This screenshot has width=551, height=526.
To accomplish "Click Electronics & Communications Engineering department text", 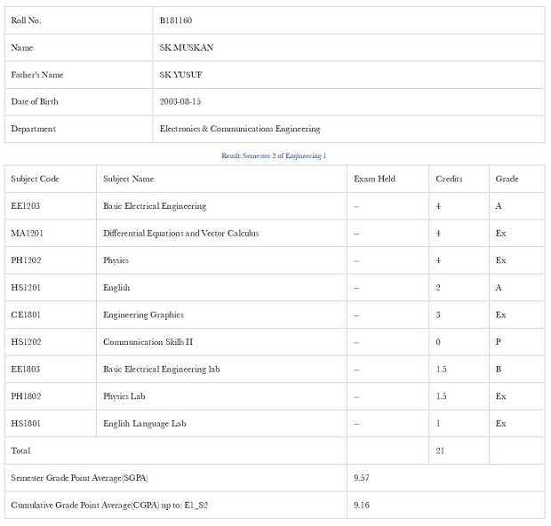I will [240, 129].
